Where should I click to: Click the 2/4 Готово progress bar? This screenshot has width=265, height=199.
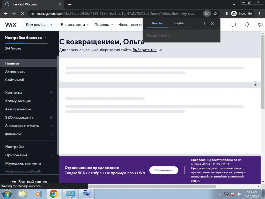[x=26, y=43]
